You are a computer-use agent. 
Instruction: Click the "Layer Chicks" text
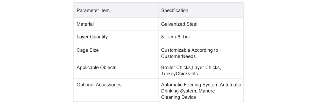click(206, 68)
